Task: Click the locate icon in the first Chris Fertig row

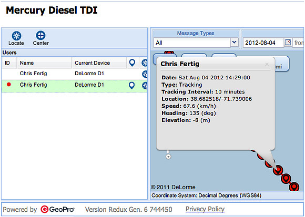Action: click(x=145, y=74)
